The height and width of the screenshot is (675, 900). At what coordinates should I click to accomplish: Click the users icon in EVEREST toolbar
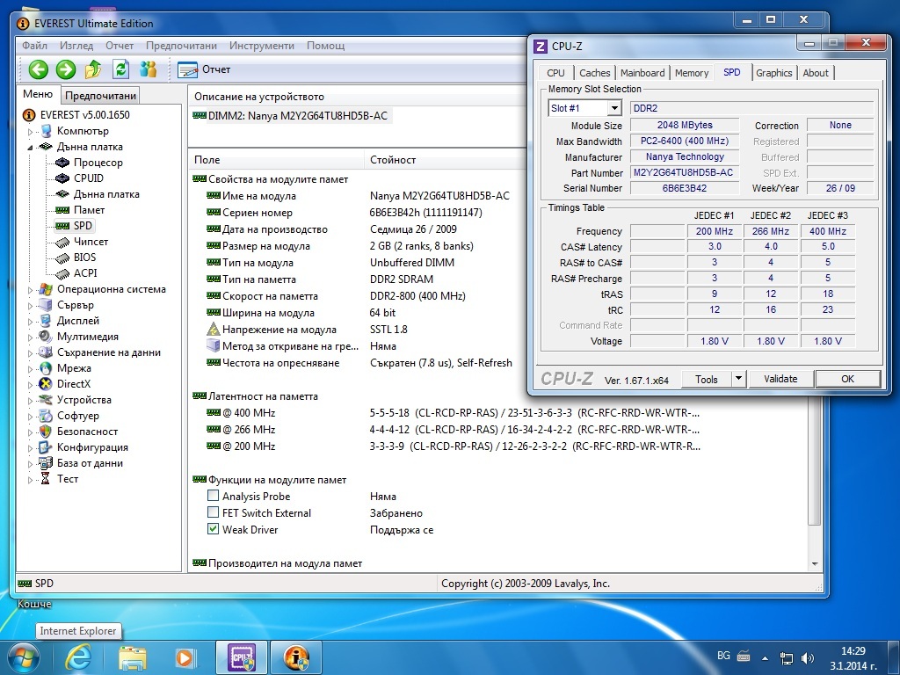click(148, 70)
